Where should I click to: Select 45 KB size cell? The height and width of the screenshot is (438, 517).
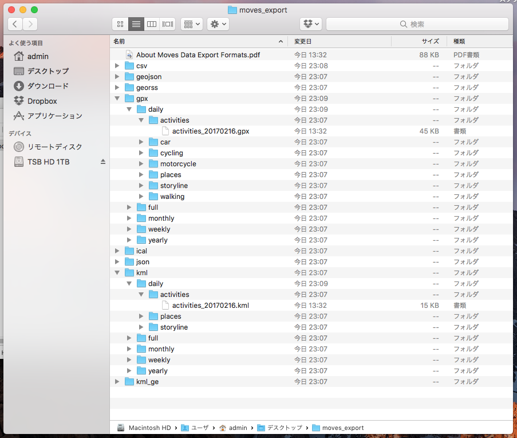(429, 131)
